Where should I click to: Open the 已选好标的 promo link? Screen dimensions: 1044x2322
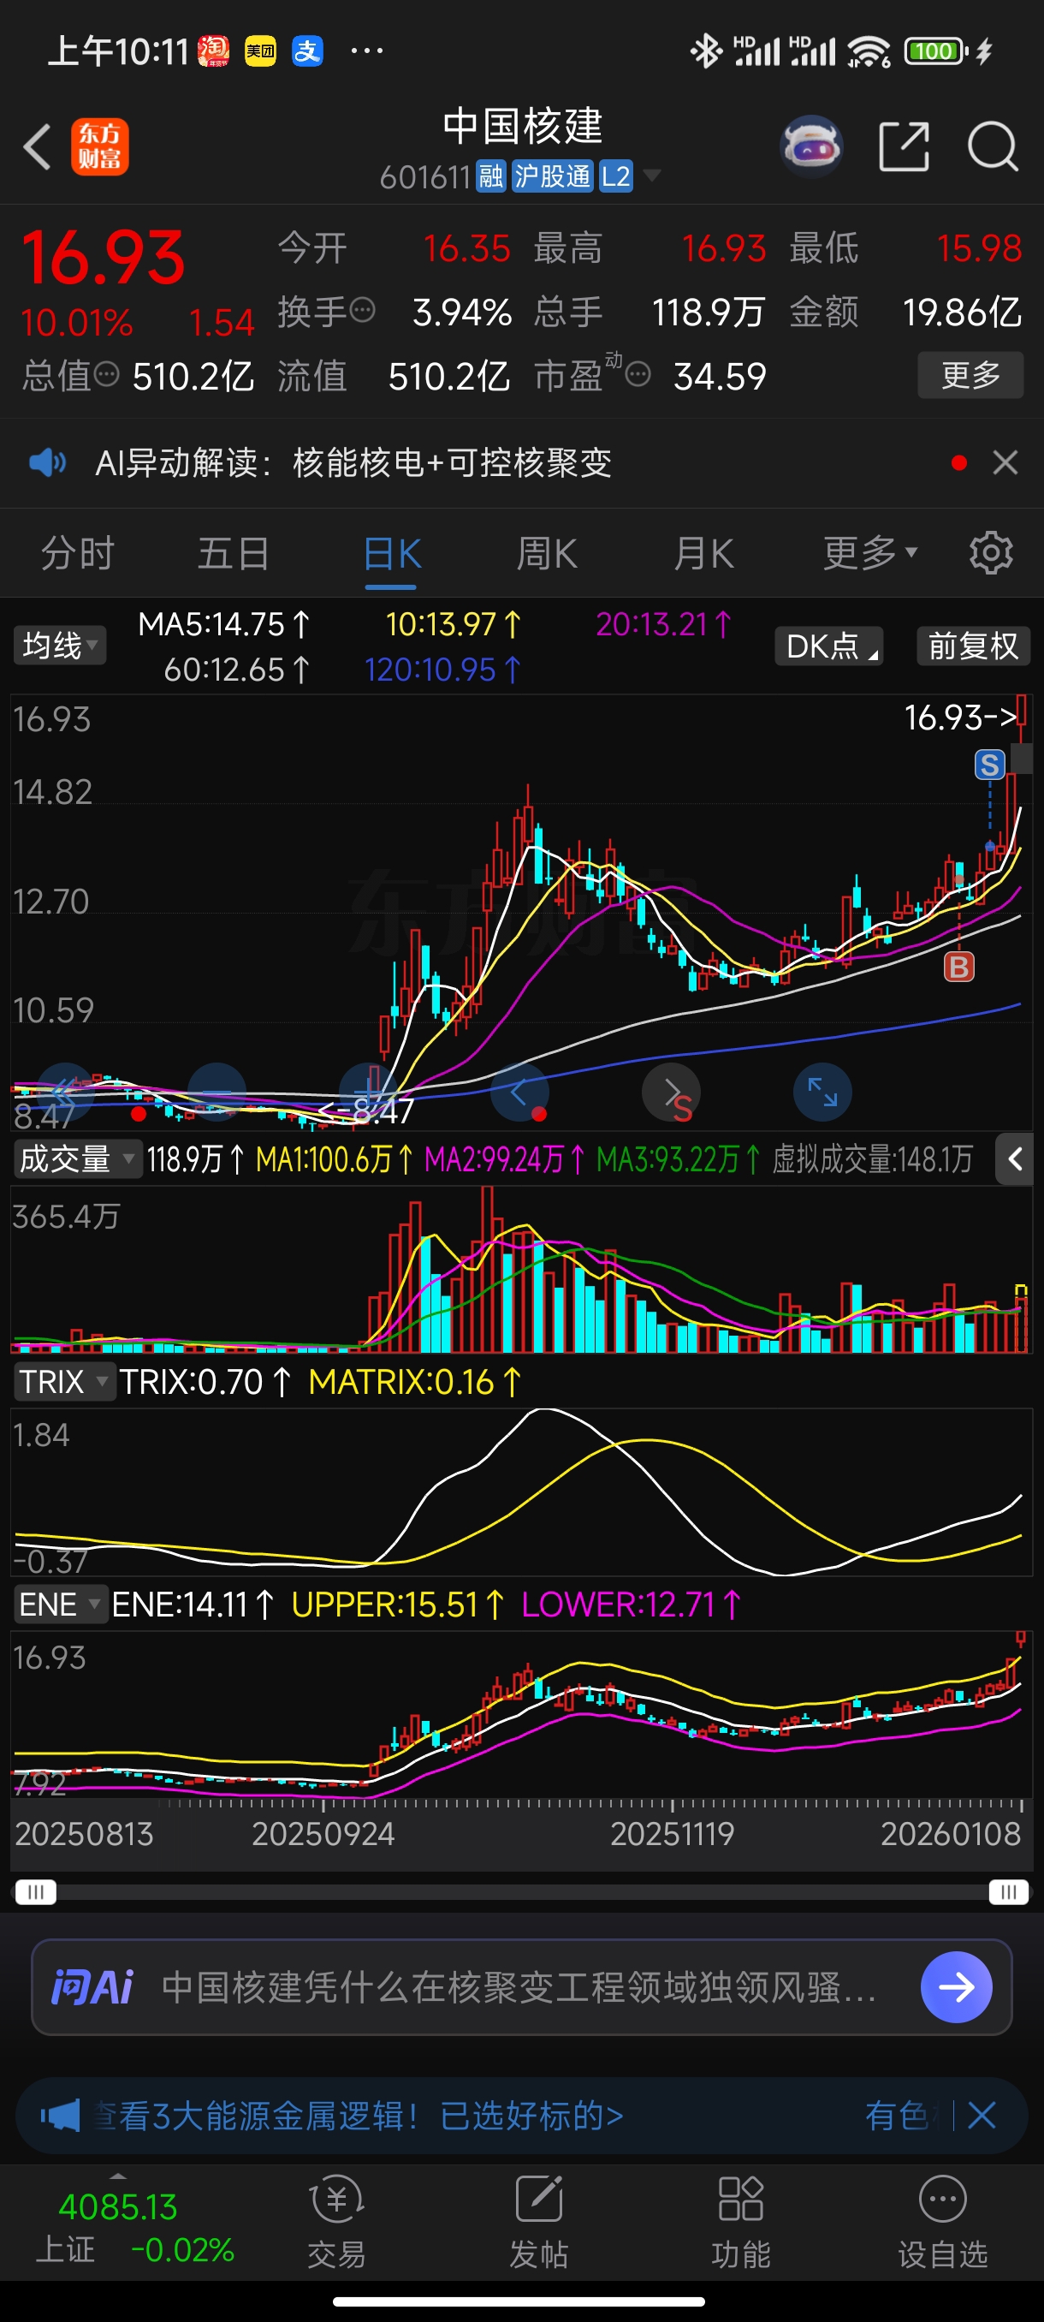point(531,2115)
